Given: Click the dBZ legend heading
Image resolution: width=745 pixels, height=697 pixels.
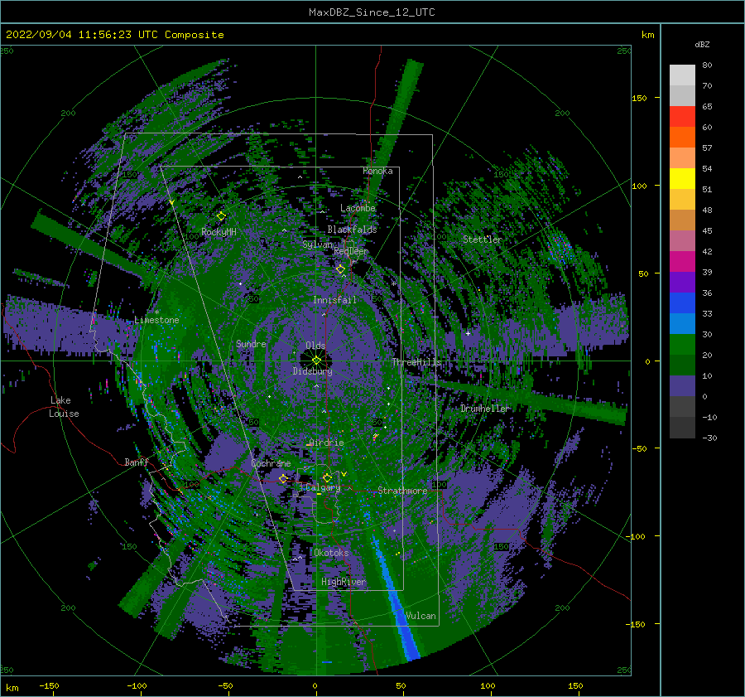Looking at the screenshot, I should [702, 44].
